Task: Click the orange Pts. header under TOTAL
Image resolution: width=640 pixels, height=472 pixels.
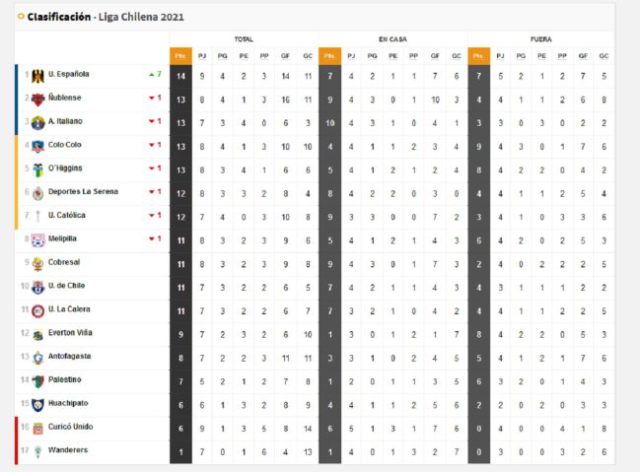Action: (x=180, y=55)
